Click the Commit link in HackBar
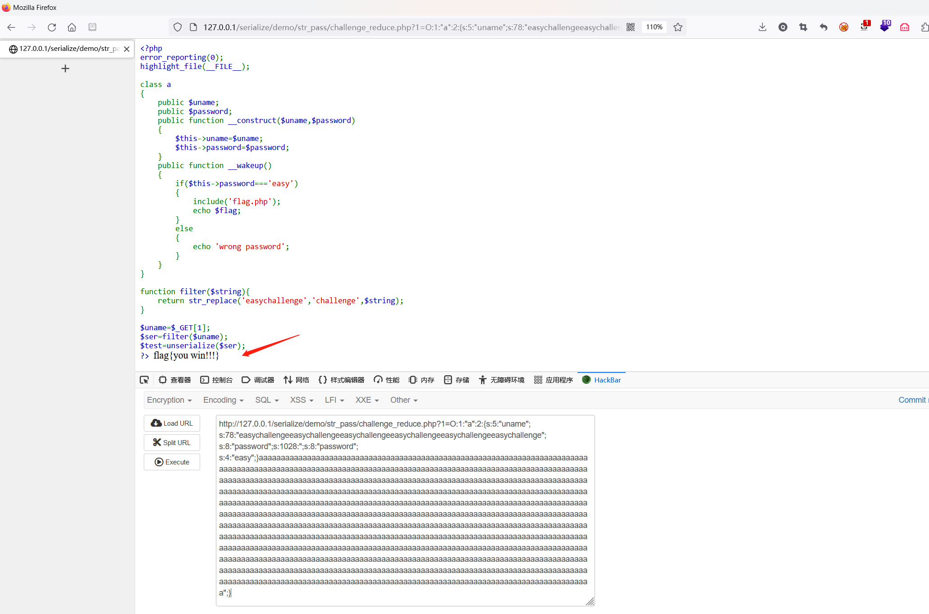Viewport: 929px width, 614px height. coord(912,400)
